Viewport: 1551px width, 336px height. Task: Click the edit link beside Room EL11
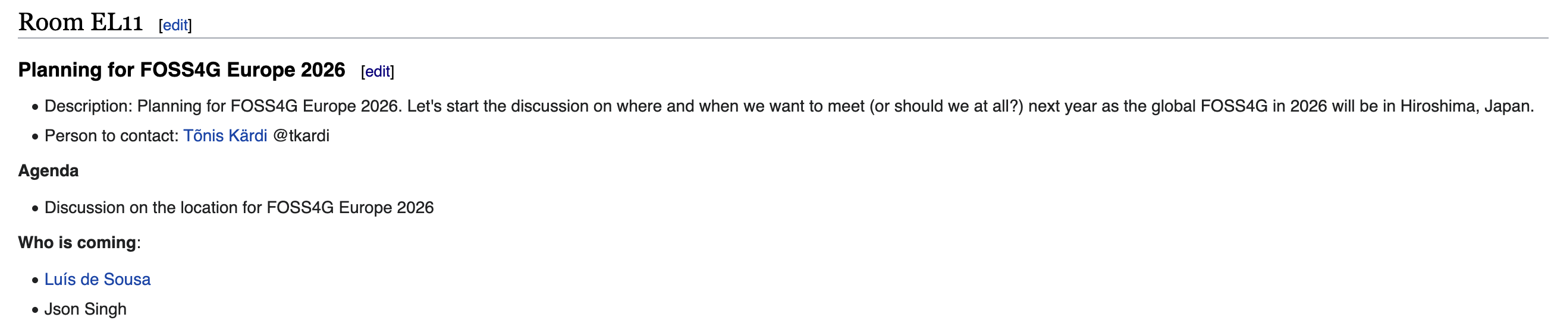(175, 26)
